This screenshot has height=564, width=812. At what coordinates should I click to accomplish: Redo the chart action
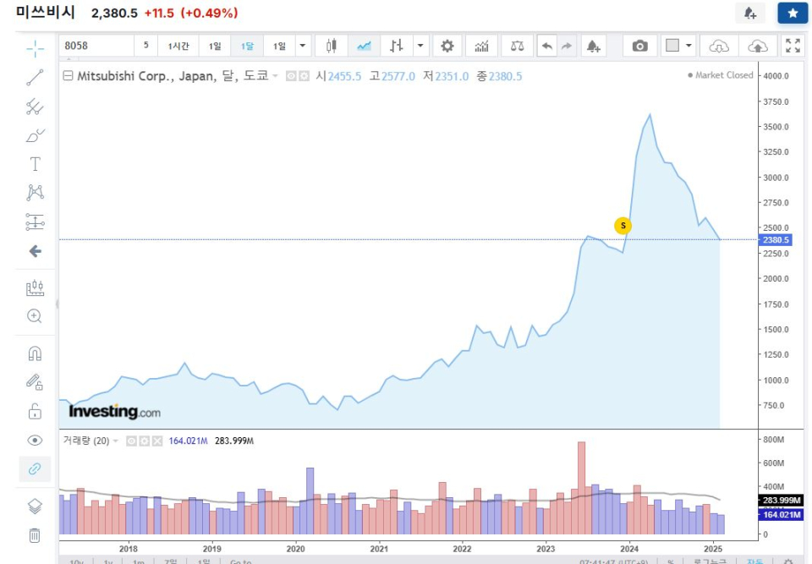click(567, 46)
